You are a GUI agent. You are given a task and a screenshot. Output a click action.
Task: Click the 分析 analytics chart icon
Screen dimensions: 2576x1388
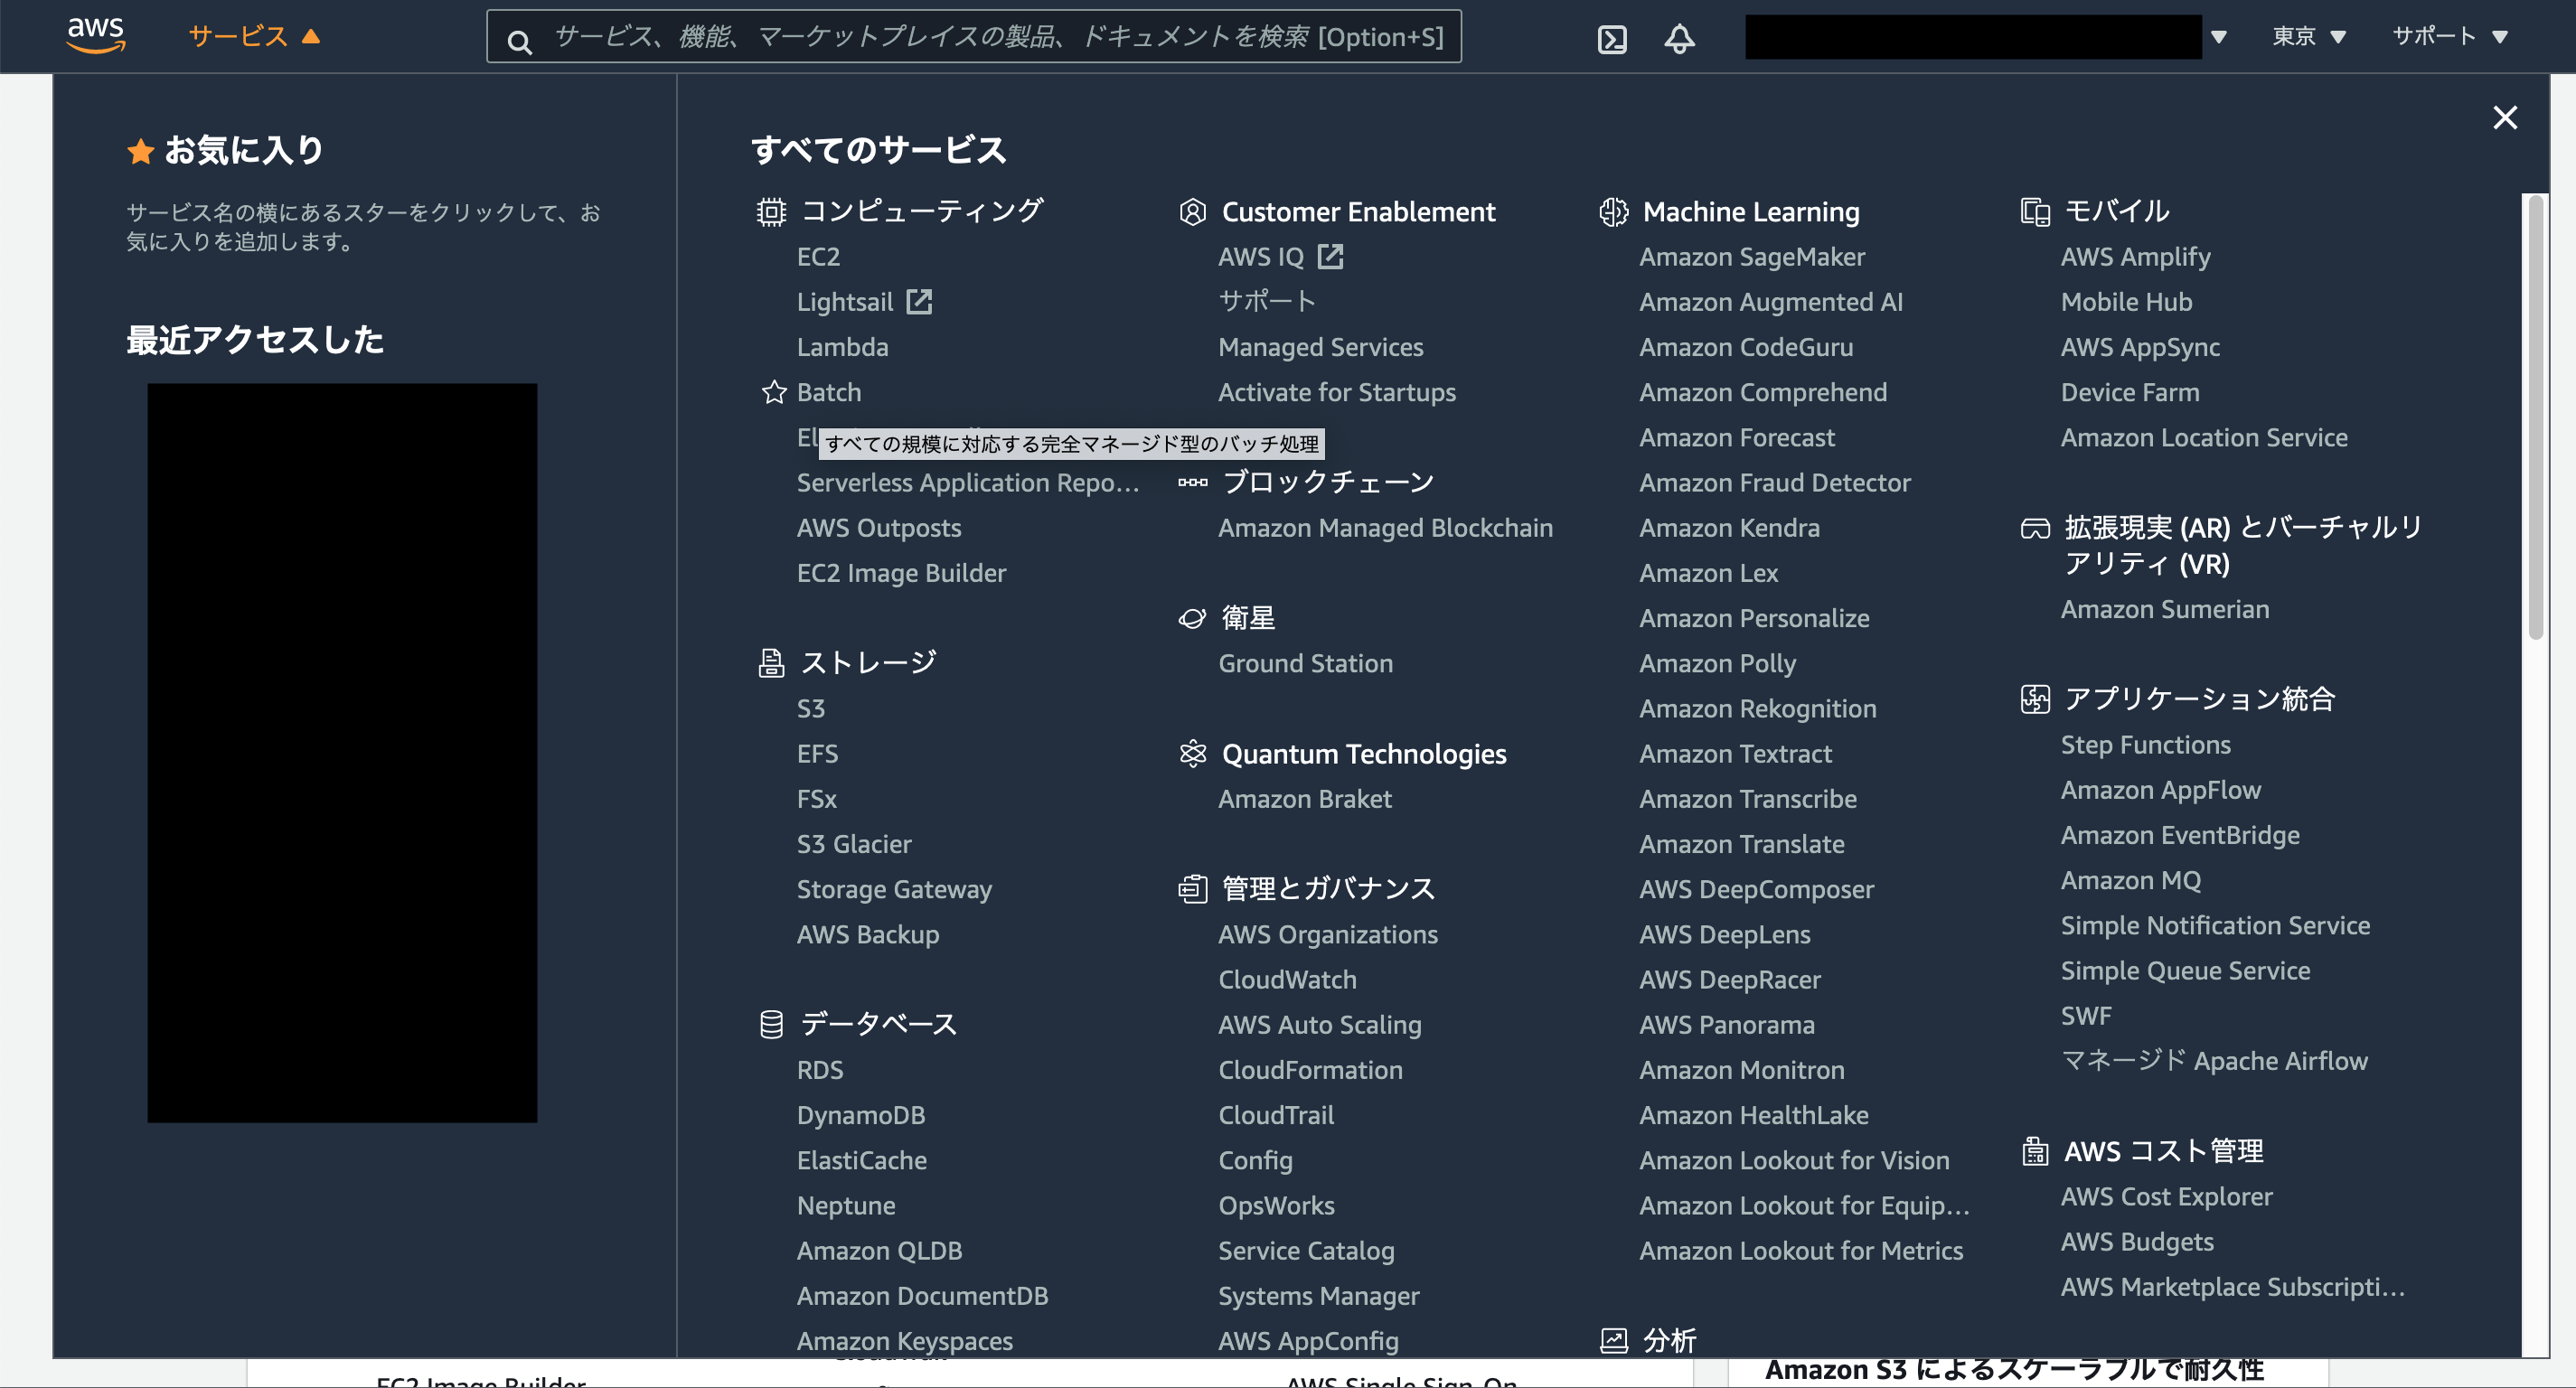pos(1613,1340)
